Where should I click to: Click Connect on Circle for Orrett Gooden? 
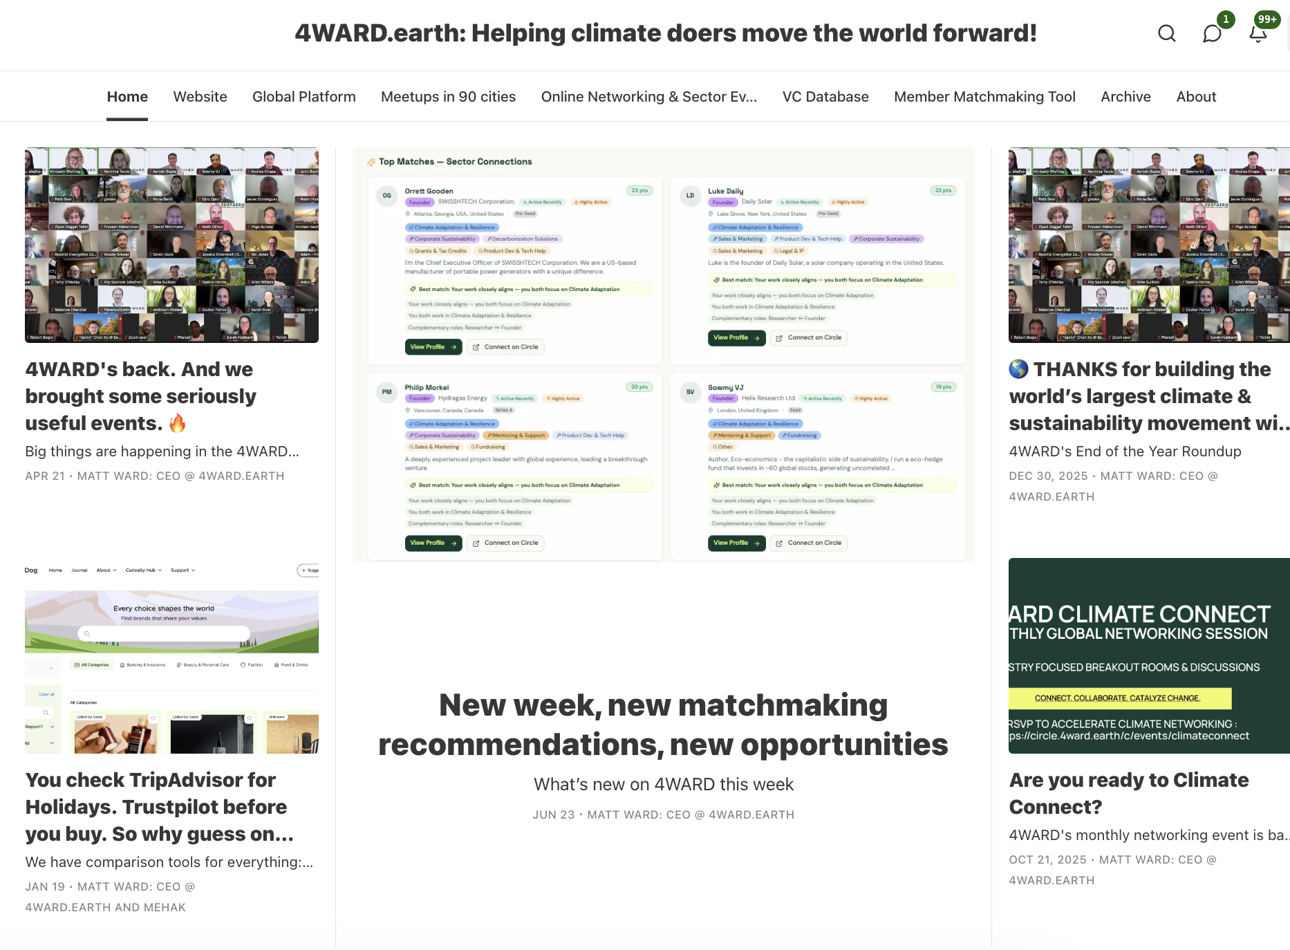(x=505, y=347)
